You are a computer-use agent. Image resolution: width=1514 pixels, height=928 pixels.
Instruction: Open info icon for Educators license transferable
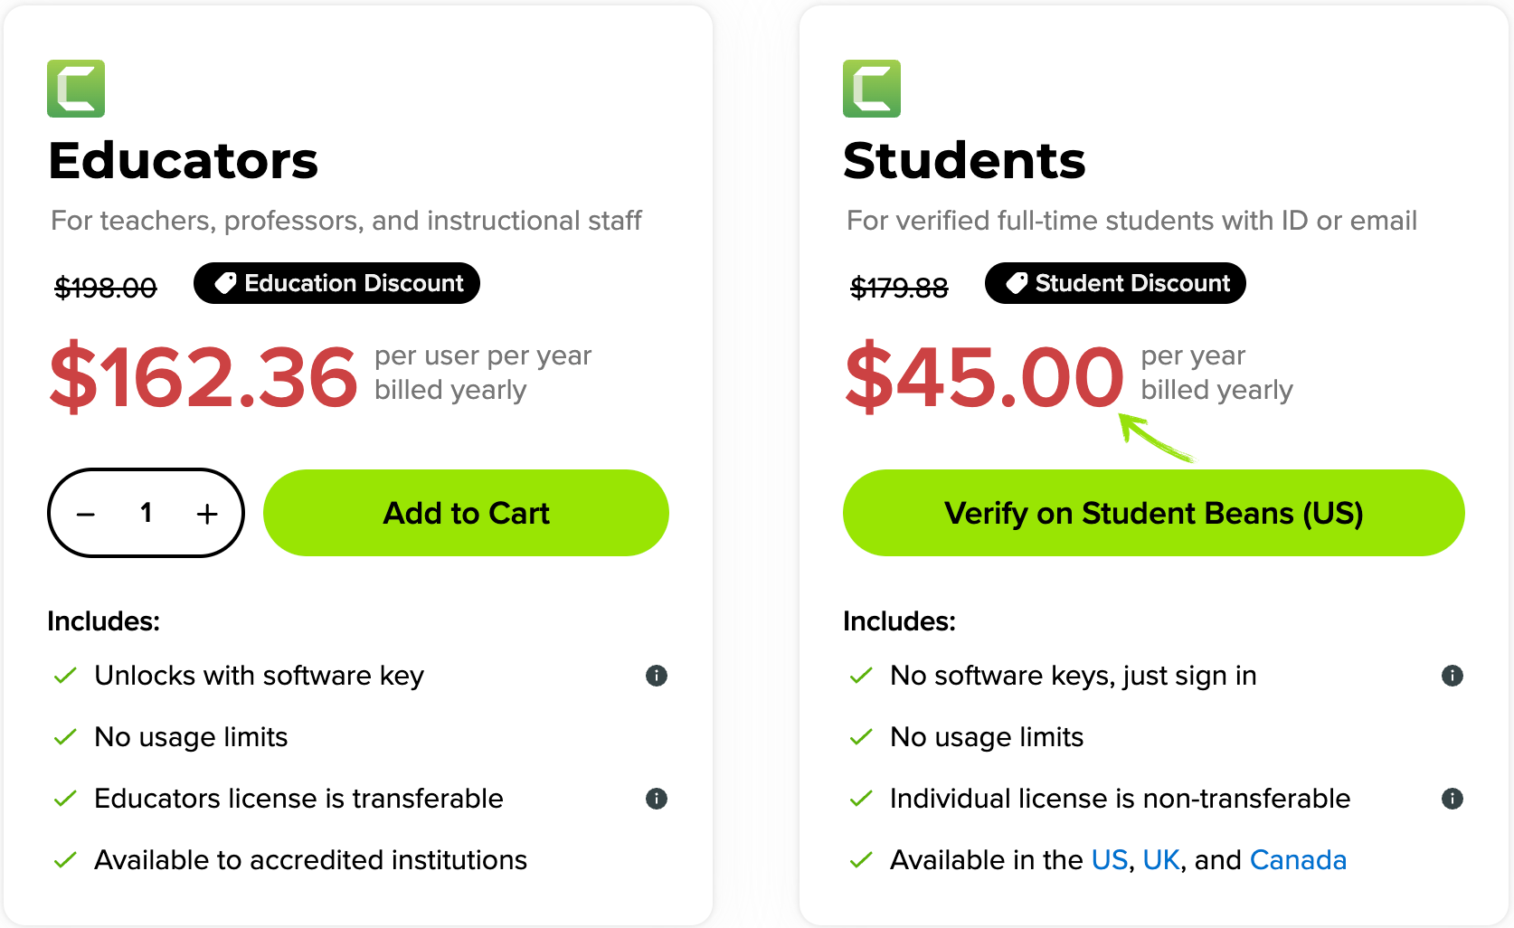(x=657, y=799)
